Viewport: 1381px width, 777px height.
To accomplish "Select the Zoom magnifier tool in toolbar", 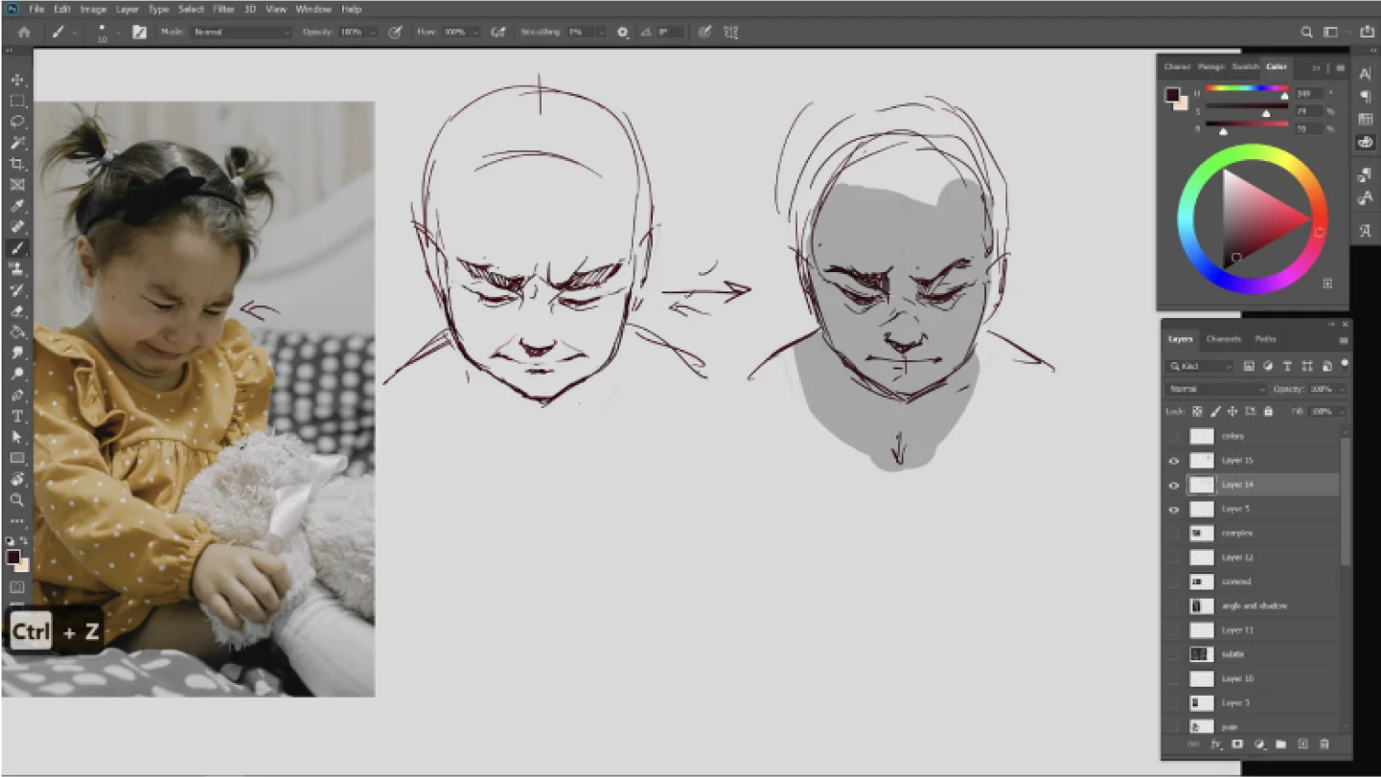I will click(x=17, y=500).
